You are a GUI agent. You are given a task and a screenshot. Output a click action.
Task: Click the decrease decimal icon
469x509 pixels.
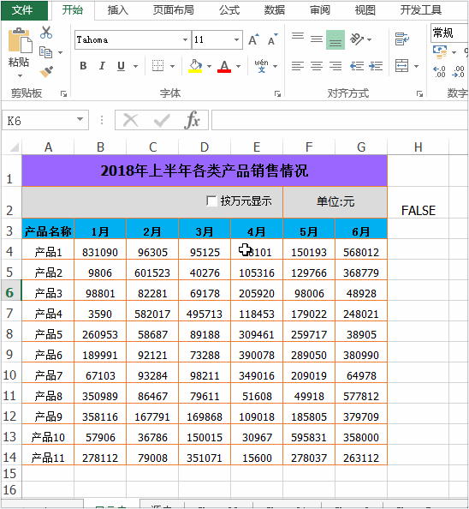pos(459,71)
